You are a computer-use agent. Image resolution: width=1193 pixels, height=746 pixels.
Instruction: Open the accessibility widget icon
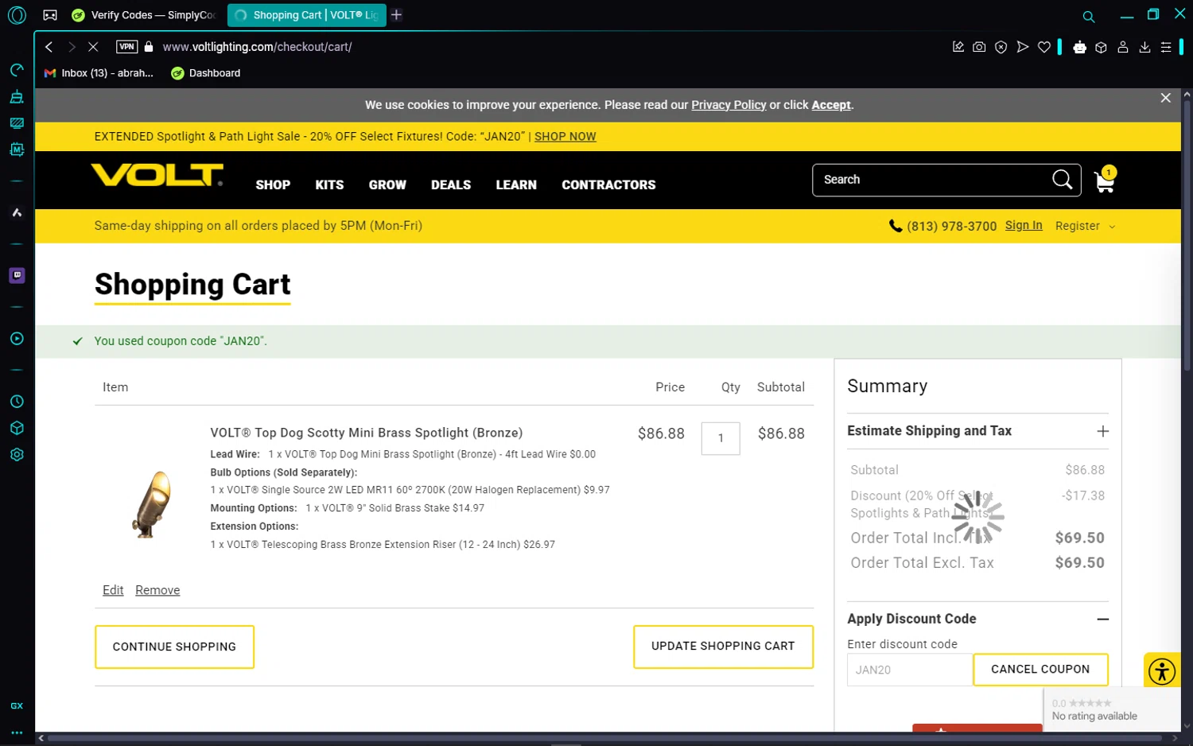1162,671
